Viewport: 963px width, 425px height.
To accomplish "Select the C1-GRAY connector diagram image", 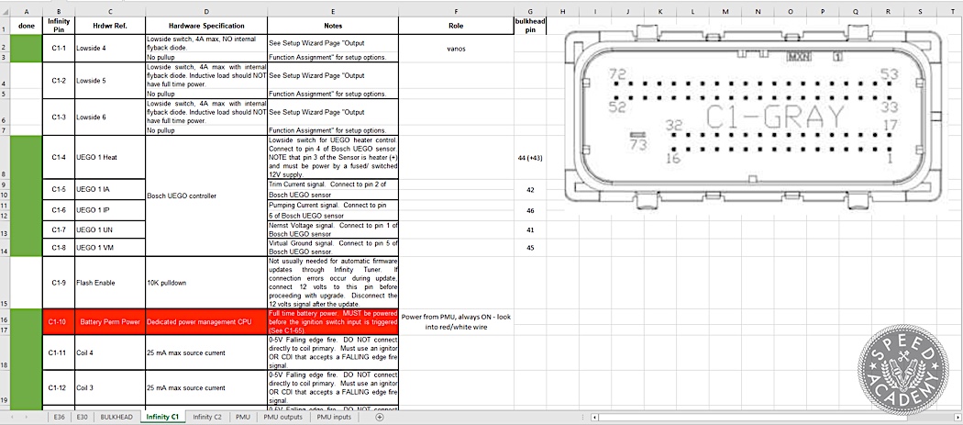I will pyautogui.click(x=753, y=119).
